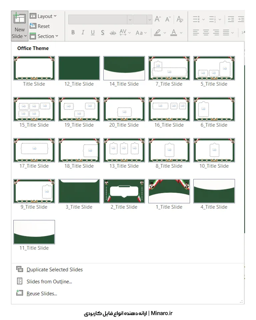This screenshot has width=256, height=320.
Task: Open the Section dropdown
Action: point(44,36)
